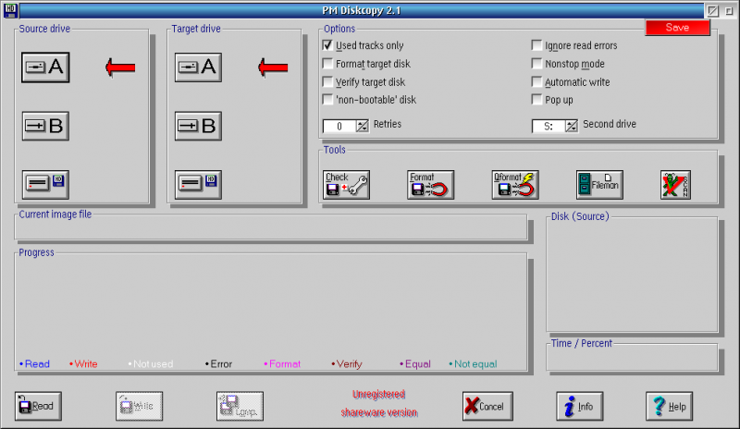Select target drive B button
This screenshot has height=429, width=740.
pyautogui.click(x=198, y=126)
